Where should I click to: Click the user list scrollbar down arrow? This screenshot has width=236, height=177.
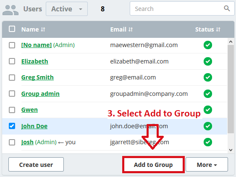click(x=231, y=150)
